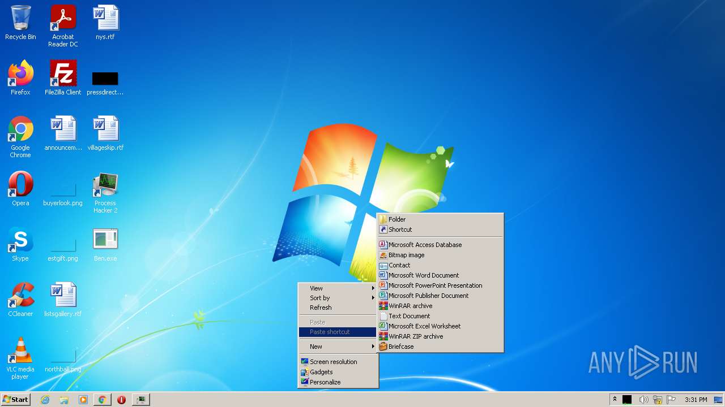Create a new Contact
Screen dimensions: 725x407
click(x=440, y=265)
